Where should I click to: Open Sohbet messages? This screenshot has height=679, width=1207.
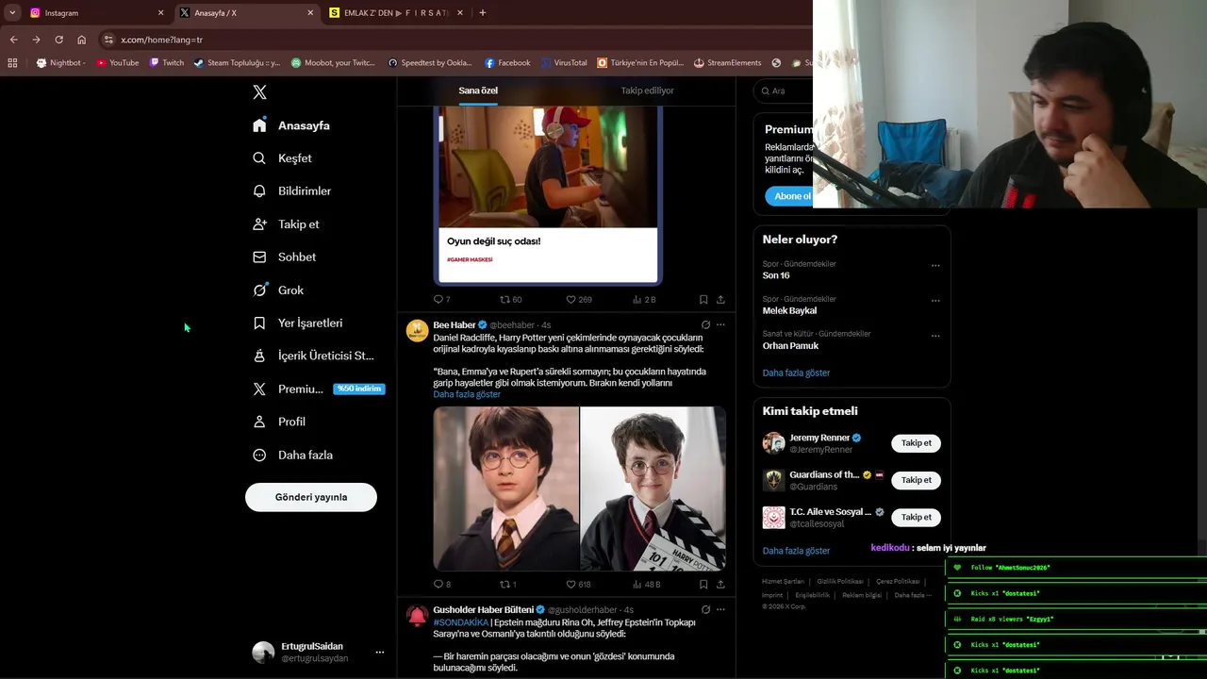pyautogui.click(x=285, y=257)
